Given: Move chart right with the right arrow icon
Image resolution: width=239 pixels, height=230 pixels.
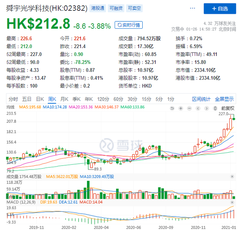Looking at the screenshot, I should 207,108.
